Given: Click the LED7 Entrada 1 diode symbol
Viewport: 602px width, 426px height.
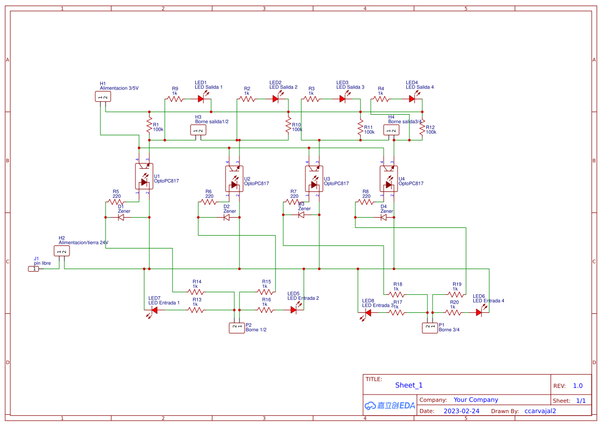Looking at the screenshot, I should [x=154, y=310].
